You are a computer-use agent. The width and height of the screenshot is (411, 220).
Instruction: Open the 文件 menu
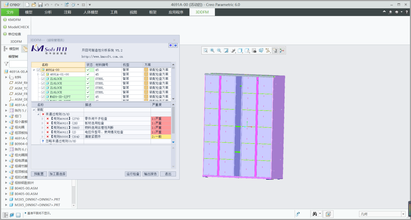tap(10, 12)
